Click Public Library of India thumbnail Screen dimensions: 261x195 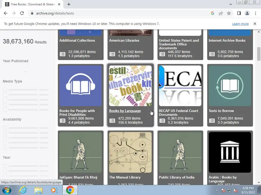point(180,152)
